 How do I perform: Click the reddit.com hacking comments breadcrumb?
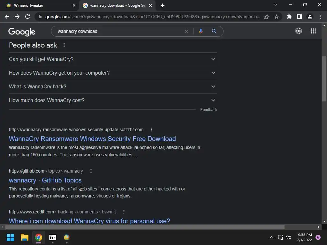[62, 212]
